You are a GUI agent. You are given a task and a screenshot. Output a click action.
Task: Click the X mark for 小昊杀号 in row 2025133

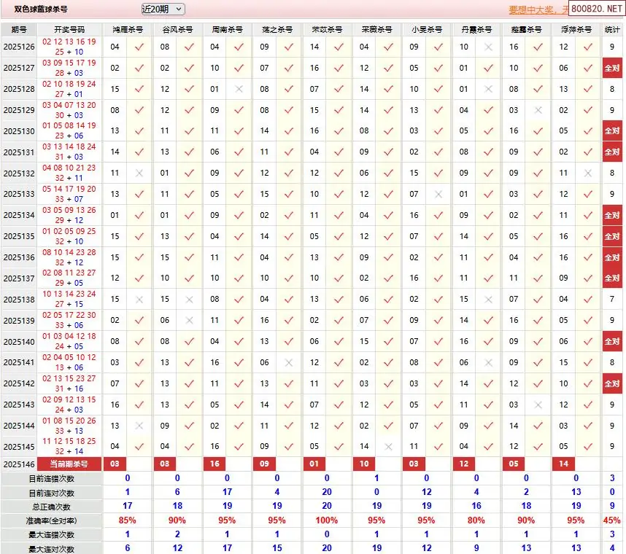[438, 195]
